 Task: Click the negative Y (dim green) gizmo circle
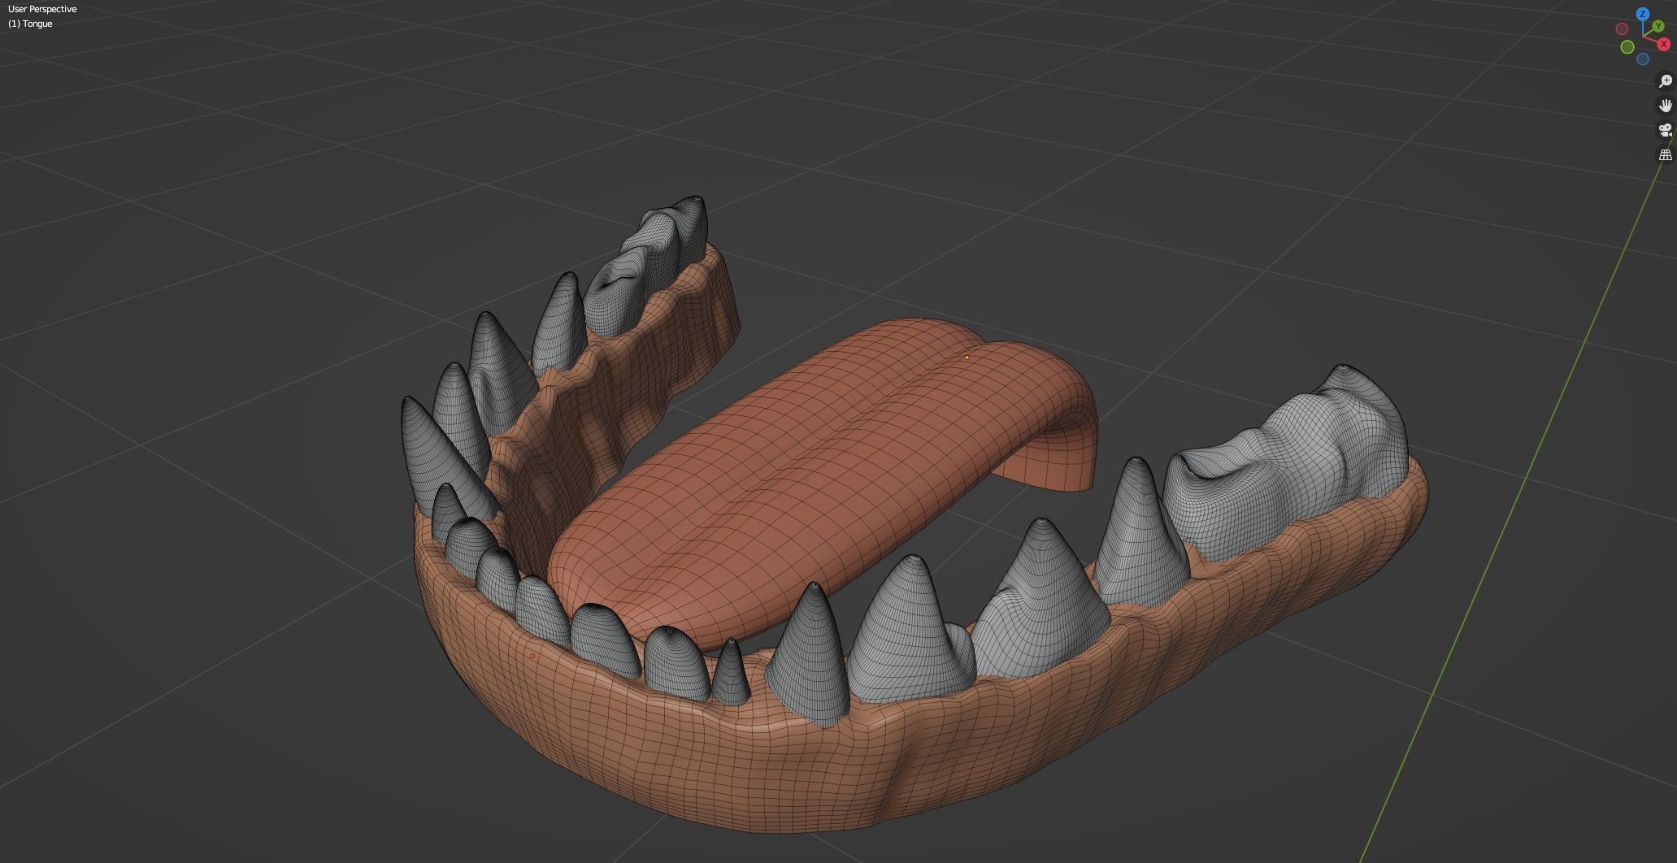tap(1627, 47)
